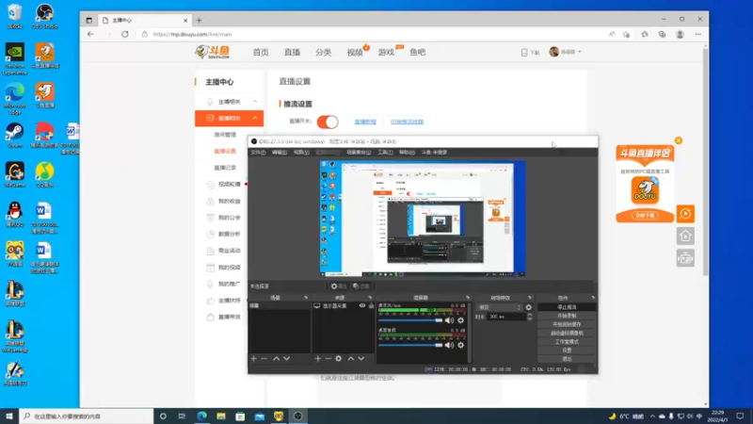Click desktop audio volume slider
This screenshot has width=753, height=424.
(410, 345)
